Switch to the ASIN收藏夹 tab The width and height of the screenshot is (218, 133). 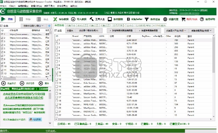pos(159,25)
